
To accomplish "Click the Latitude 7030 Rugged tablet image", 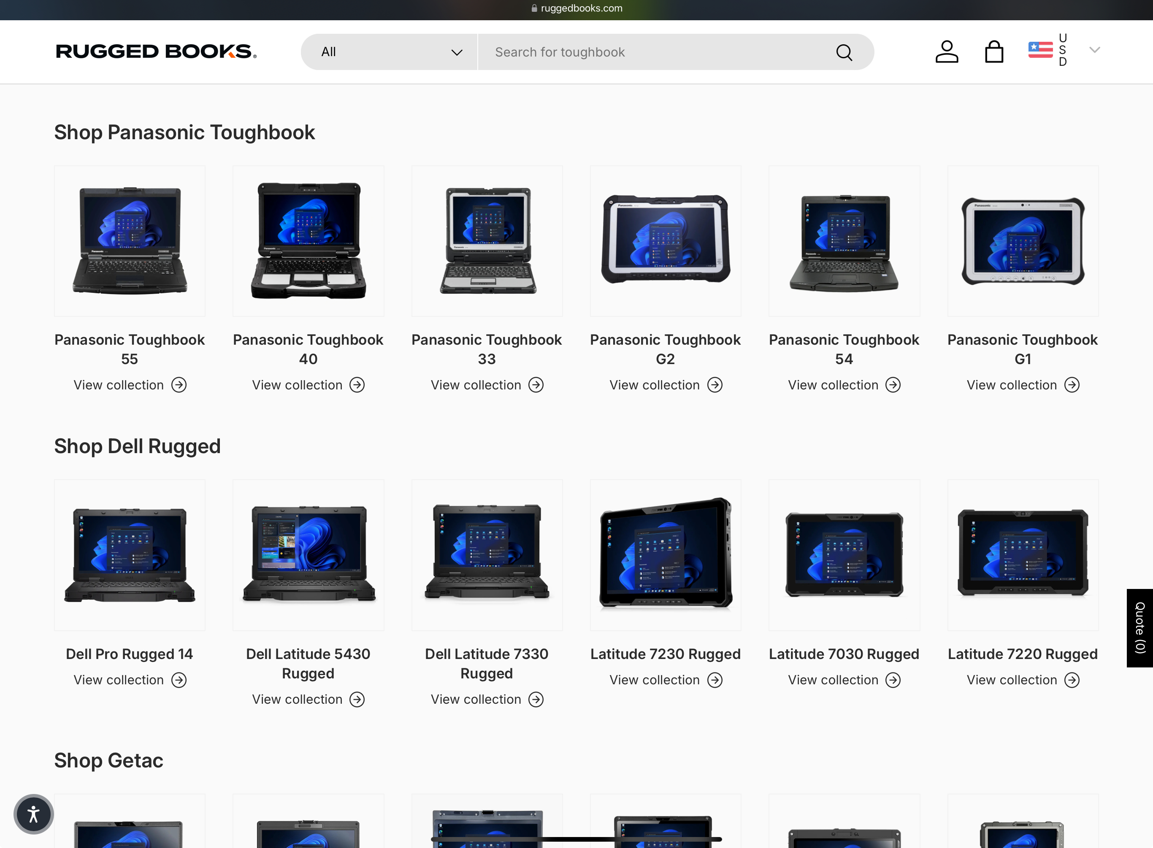I will pos(844,555).
